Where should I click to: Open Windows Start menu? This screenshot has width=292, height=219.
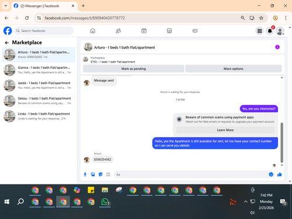(7, 201)
